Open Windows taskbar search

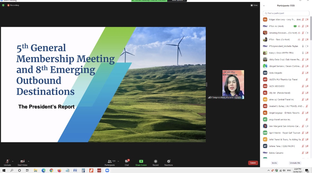click(x=12, y=171)
